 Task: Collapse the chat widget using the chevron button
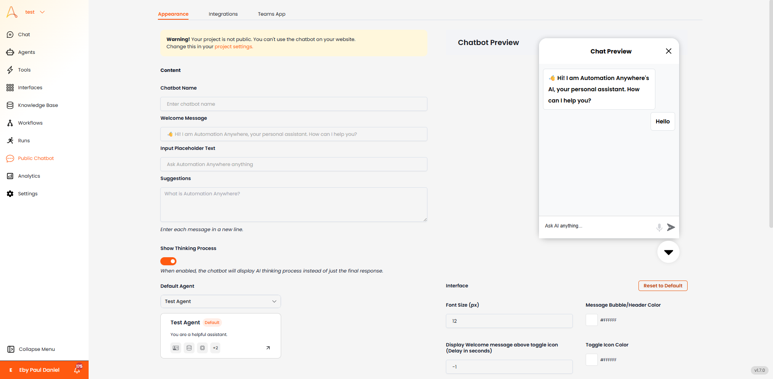[668, 252]
